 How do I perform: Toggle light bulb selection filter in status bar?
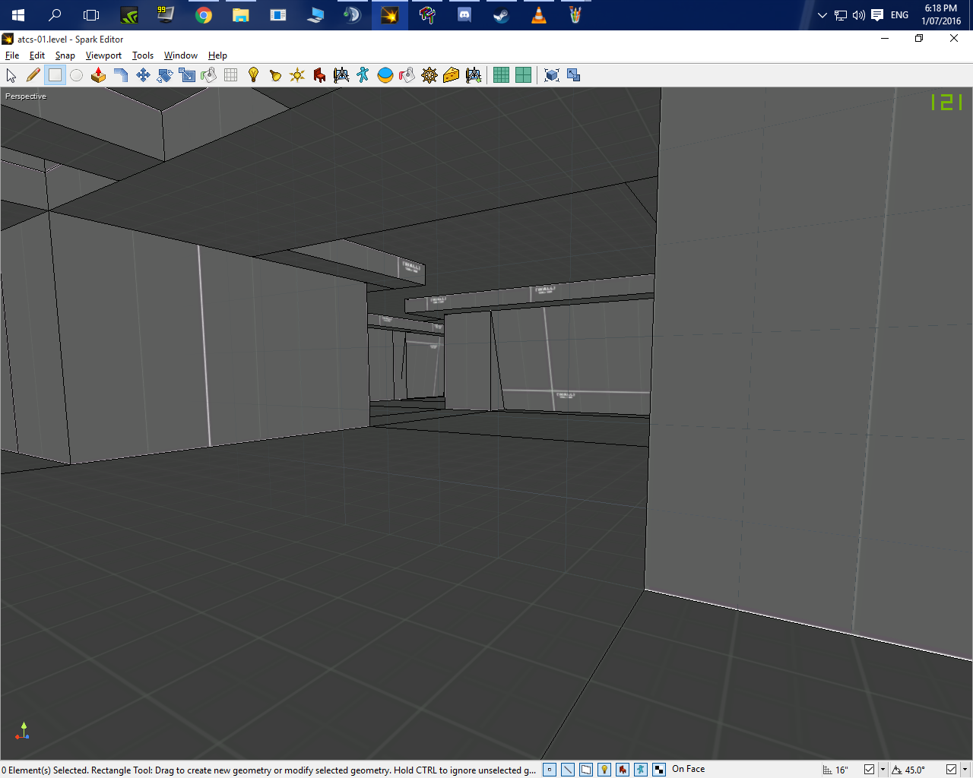point(604,770)
